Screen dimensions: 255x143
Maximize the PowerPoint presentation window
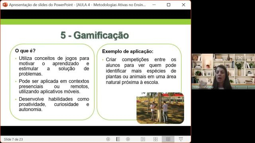(169, 5)
